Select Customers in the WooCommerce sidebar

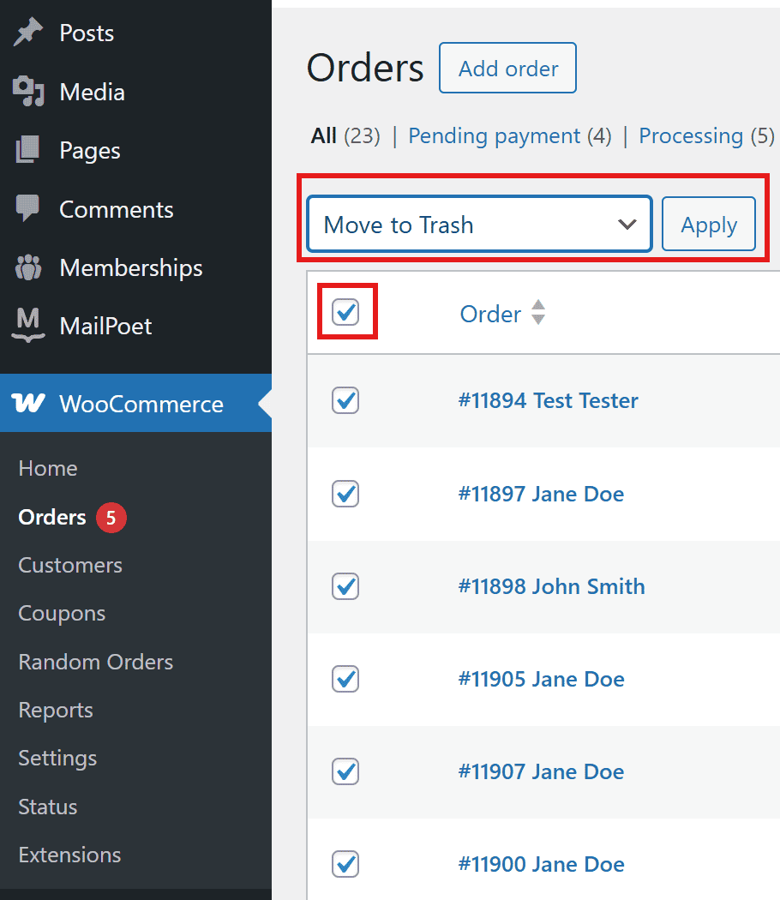click(x=69, y=565)
